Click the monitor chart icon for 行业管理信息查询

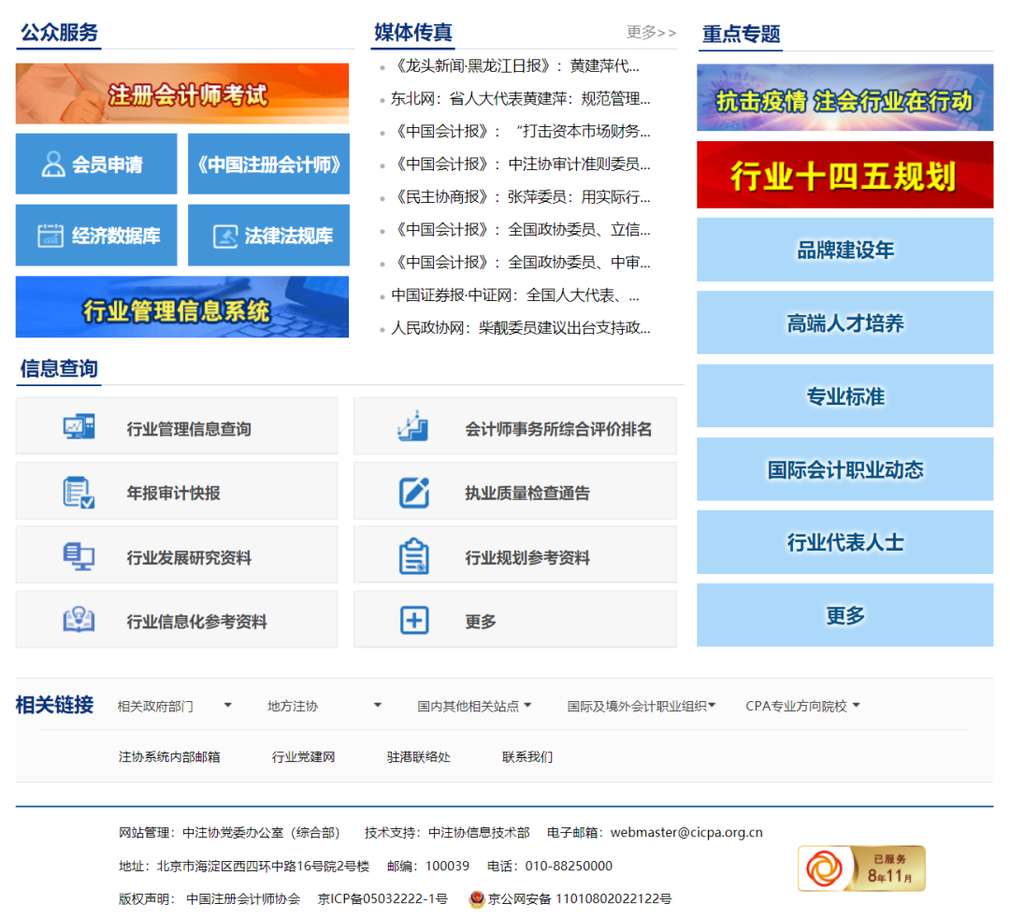[x=79, y=427]
